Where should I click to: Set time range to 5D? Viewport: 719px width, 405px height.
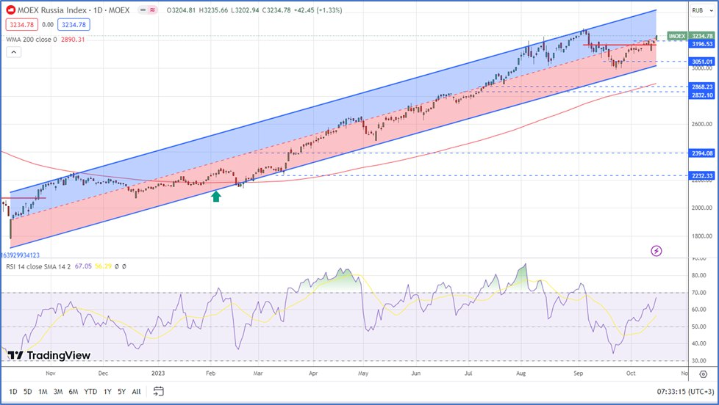click(x=27, y=392)
